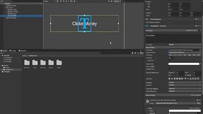The width and height of the screenshot is (203, 114).
Task: Collapse Canvas in Hierarchy
Action: coord(5,8)
